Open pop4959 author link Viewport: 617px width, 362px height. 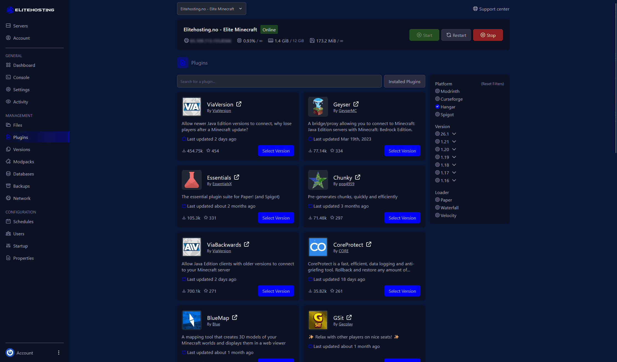[x=346, y=184]
